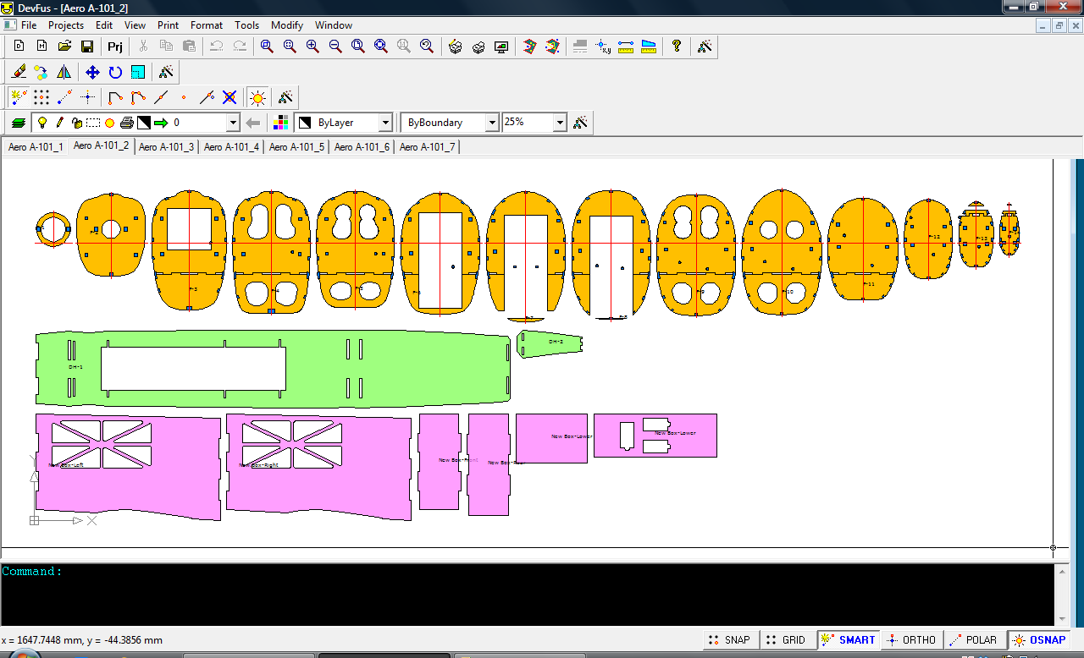1084x658 pixels.
Task: Click the Erase tool icon
Action: coord(19,73)
